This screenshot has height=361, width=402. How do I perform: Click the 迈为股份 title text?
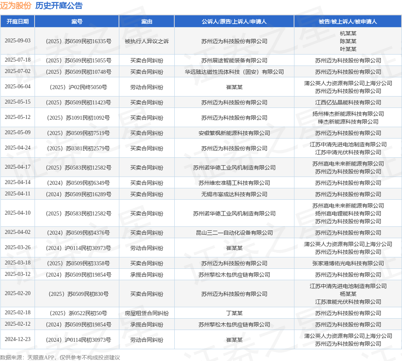click(x=16, y=5)
